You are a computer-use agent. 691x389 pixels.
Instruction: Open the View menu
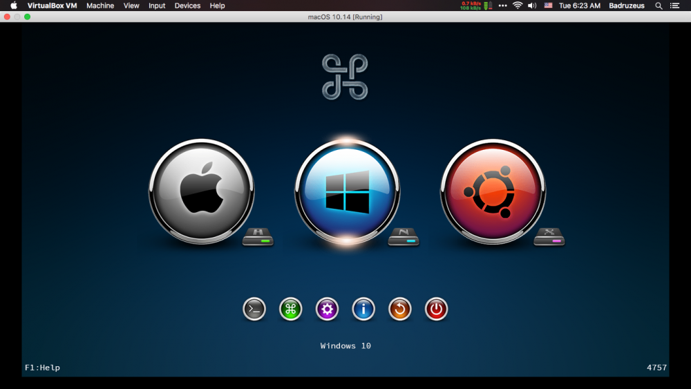tap(131, 6)
